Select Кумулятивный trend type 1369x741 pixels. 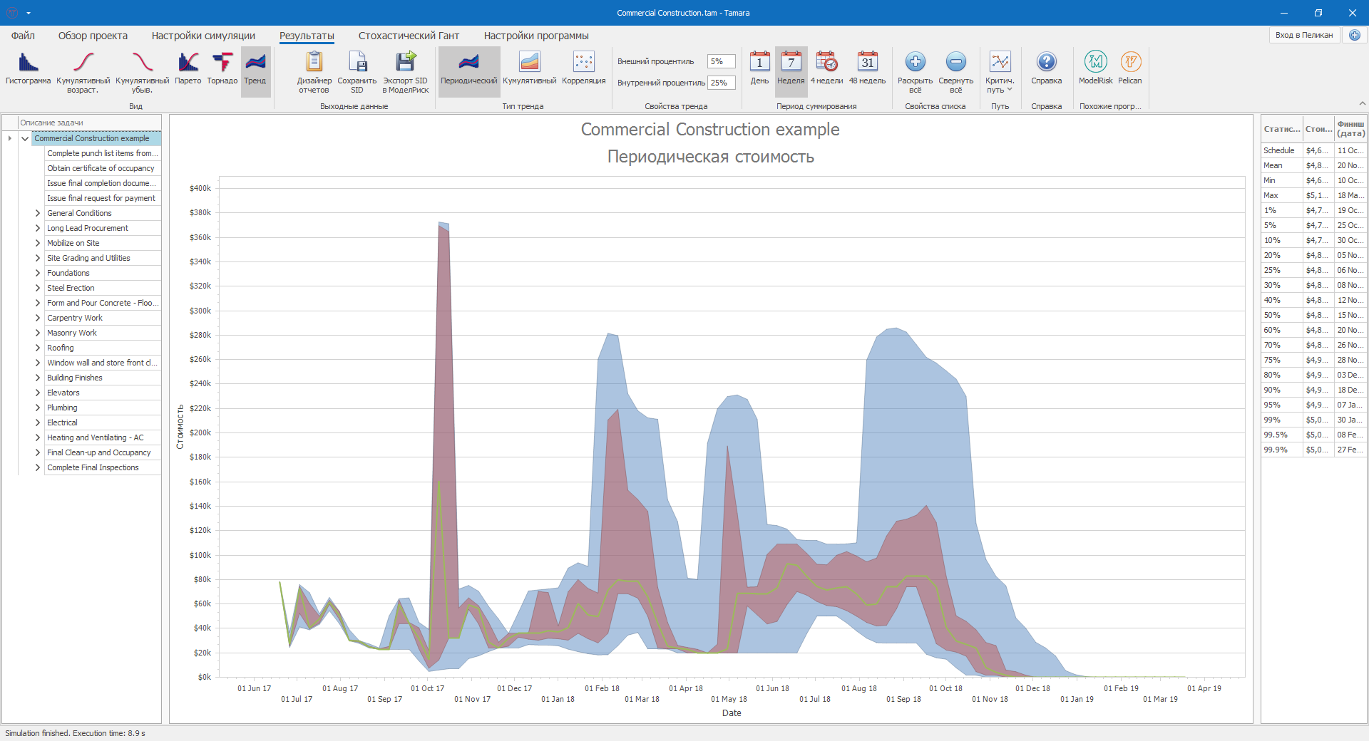click(x=530, y=68)
